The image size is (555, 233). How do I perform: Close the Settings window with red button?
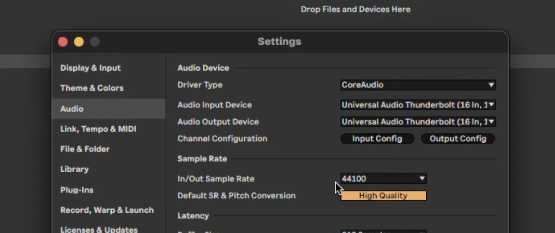point(63,42)
